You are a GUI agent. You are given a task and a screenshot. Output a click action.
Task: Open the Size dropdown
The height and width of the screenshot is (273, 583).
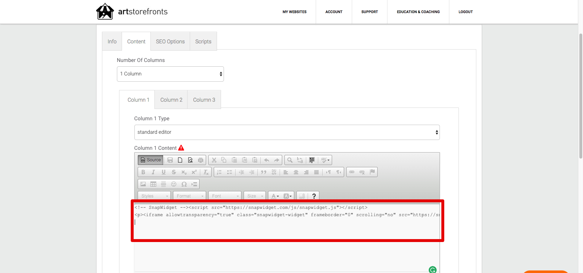[x=254, y=196]
